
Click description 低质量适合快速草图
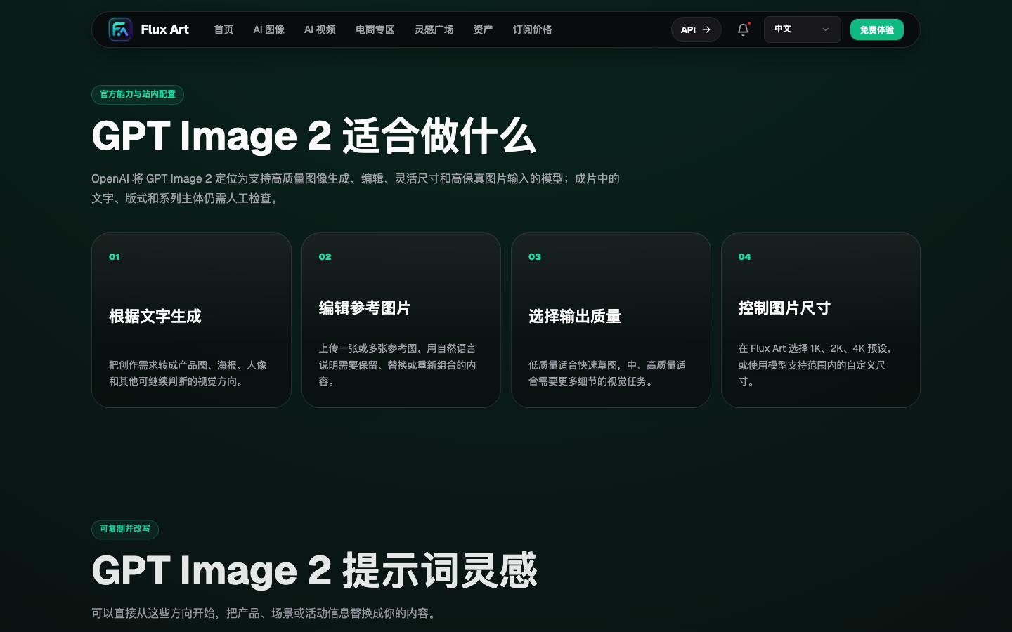607,374
